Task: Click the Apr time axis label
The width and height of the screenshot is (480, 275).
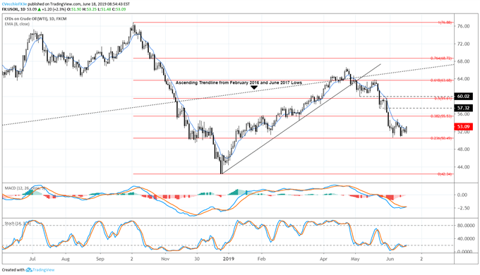Action: 323,259
